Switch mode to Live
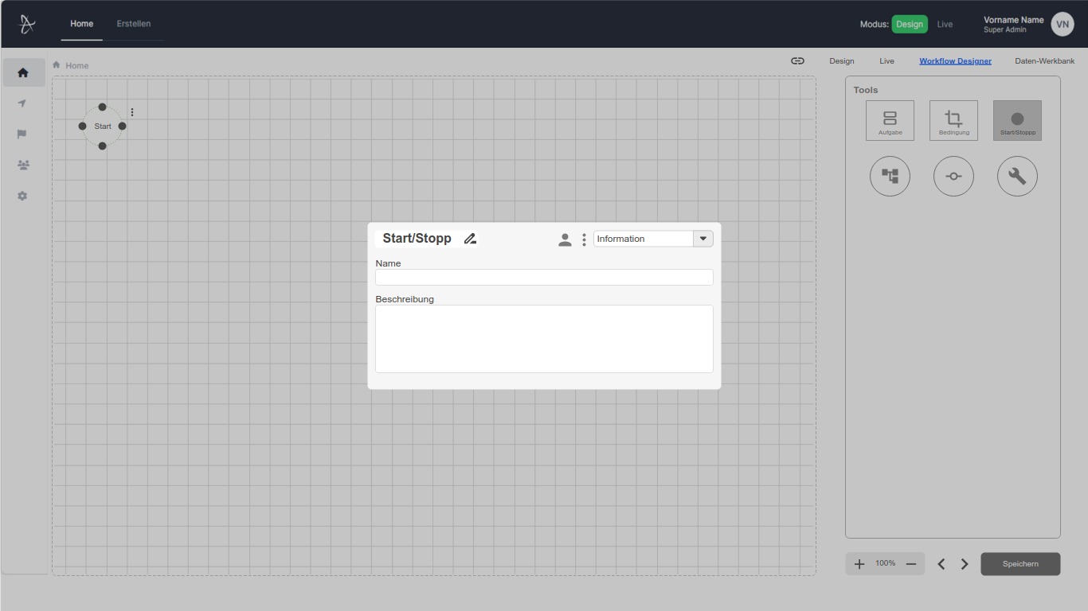The image size is (1088, 611). click(x=945, y=24)
